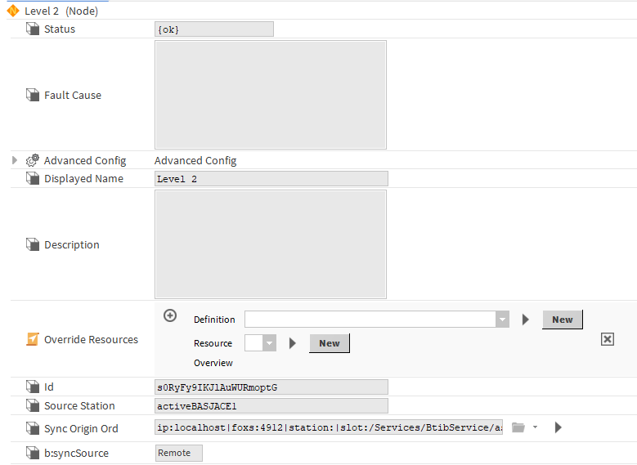The height and width of the screenshot is (465, 637).
Task: Click the folder icon for Sync Origin Ord
Action: tap(518, 427)
